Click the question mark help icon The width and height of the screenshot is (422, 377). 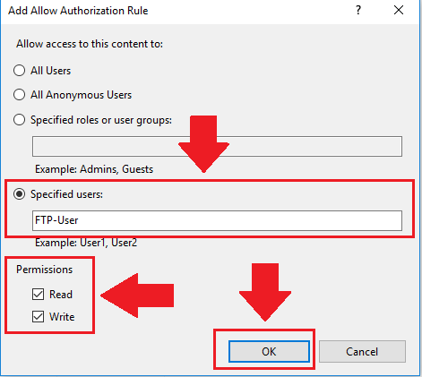tap(358, 11)
